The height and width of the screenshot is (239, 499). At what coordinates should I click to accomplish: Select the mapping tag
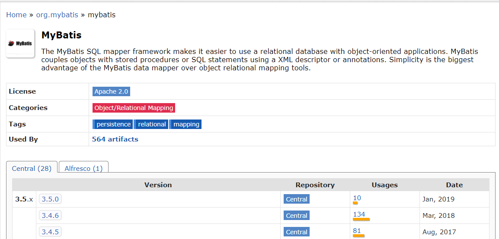click(185, 124)
